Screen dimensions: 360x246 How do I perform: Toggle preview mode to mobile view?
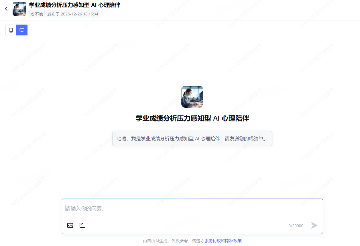tap(11, 30)
